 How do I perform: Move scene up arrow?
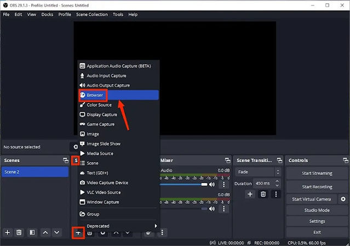pyautogui.click(x=45, y=233)
